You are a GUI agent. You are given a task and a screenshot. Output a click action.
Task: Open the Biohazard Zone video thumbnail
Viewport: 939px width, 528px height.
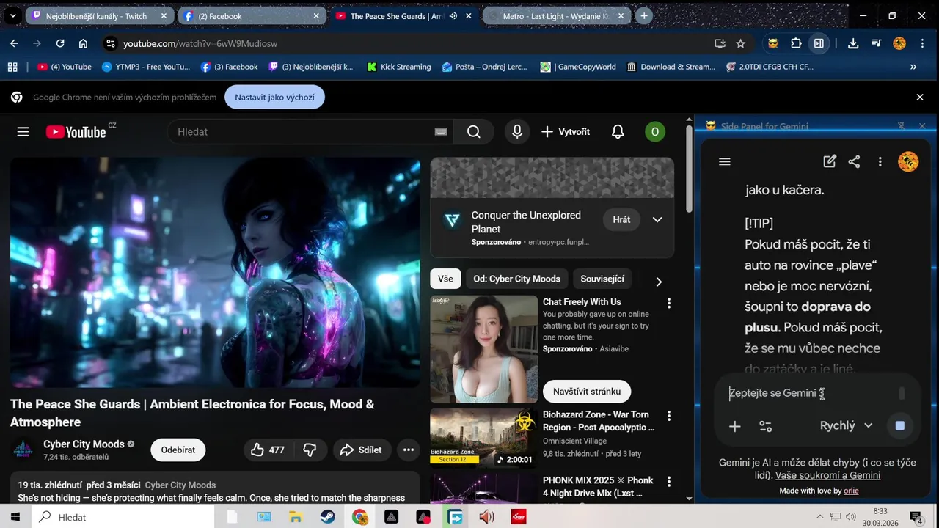click(x=483, y=438)
